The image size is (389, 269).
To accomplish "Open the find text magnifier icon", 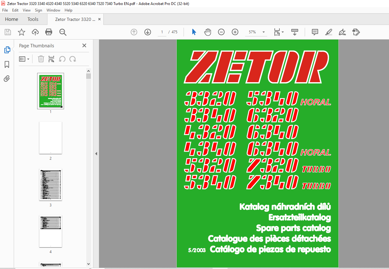I will coord(63,32).
